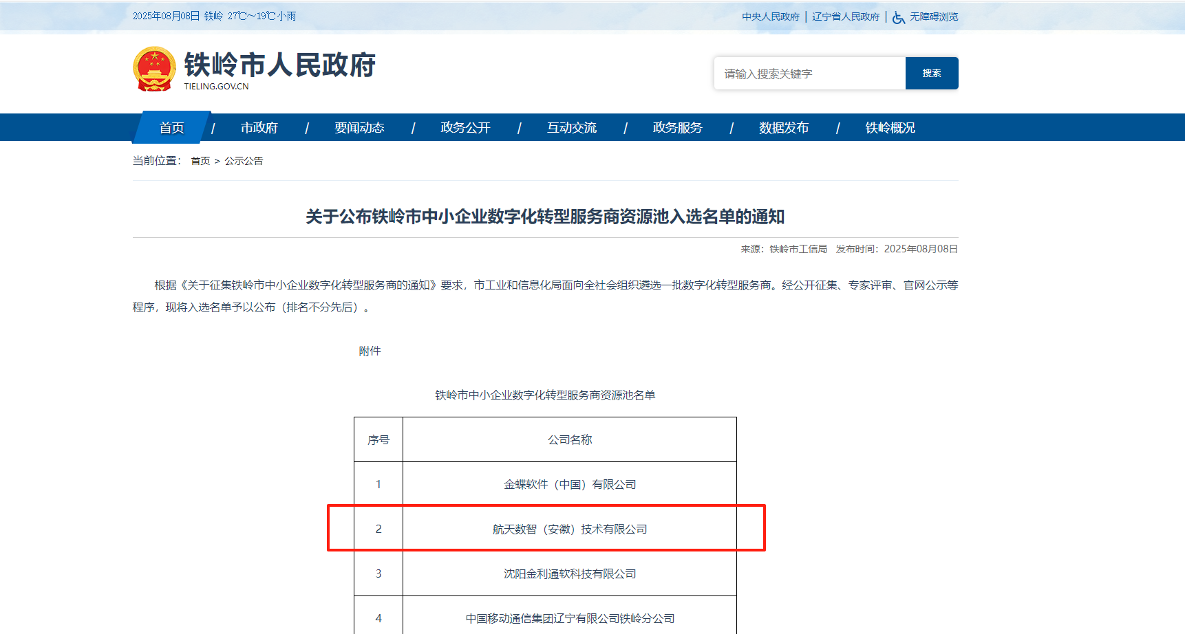
Task: Click the 航天数智（安徽）技术有限公司 table row
Action: [570, 529]
